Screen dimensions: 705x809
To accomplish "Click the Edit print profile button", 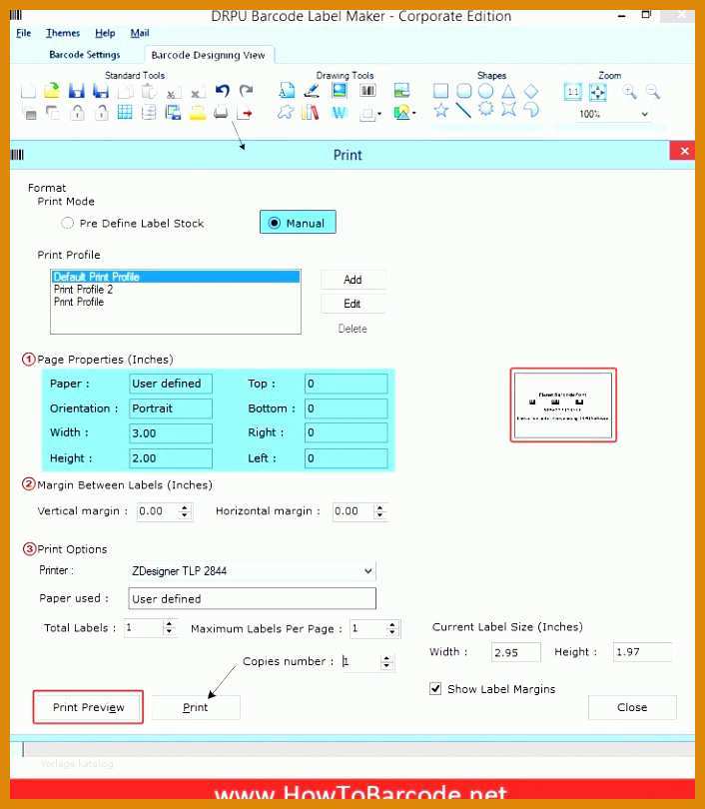I will click(x=352, y=304).
